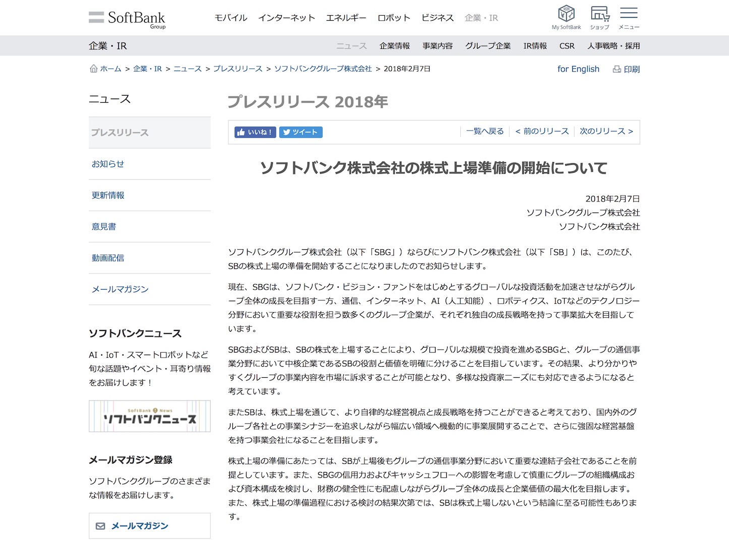Open メールマガジン link in sidebar list

pyautogui.click(x=120, y=289)
